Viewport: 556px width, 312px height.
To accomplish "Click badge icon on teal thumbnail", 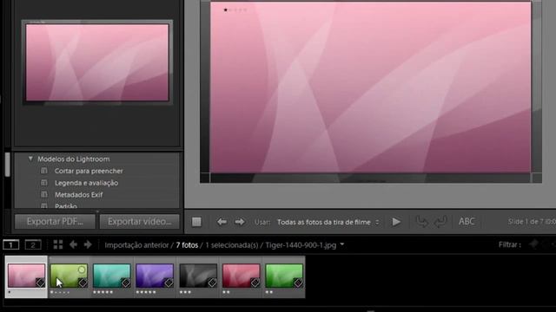I will (125, 283).
